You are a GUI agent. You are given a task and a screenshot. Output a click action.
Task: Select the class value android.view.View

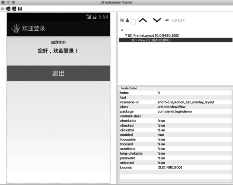171,107
